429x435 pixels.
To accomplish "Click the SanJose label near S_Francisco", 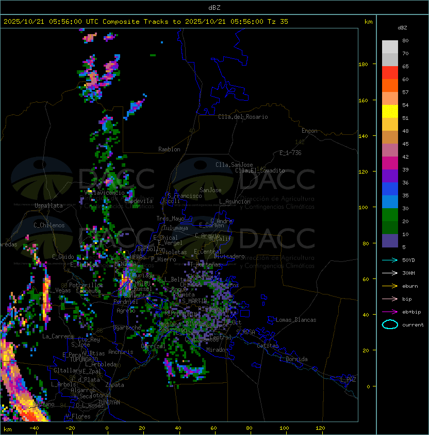I will tap(210, 190).
